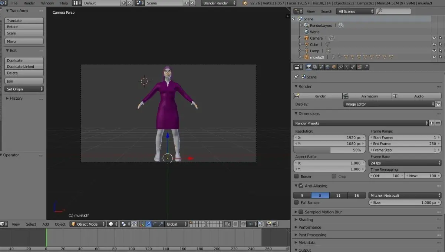The width and height of the screenshot is (445, 252).
Task: Open the World properties tab icon
Action: click(327, 67)
